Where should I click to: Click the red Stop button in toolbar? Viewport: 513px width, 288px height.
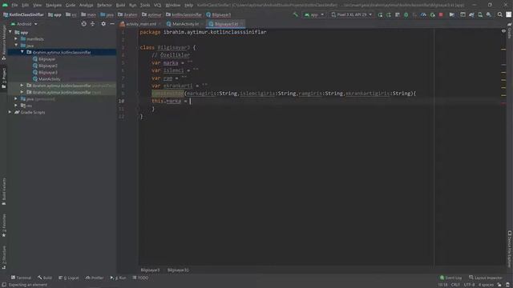[x=441, y=14]
